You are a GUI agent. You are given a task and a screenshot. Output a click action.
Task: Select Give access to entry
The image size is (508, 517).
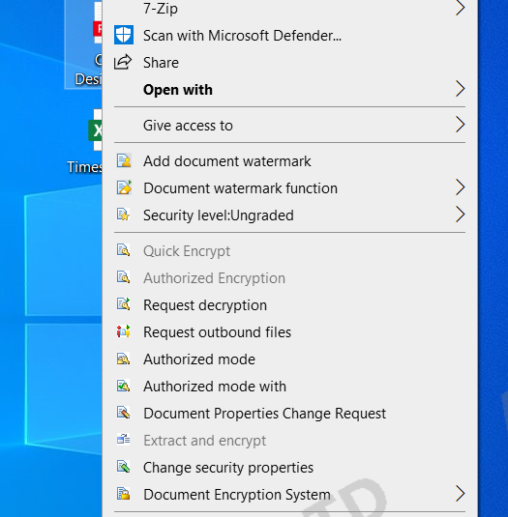[290, 125]
